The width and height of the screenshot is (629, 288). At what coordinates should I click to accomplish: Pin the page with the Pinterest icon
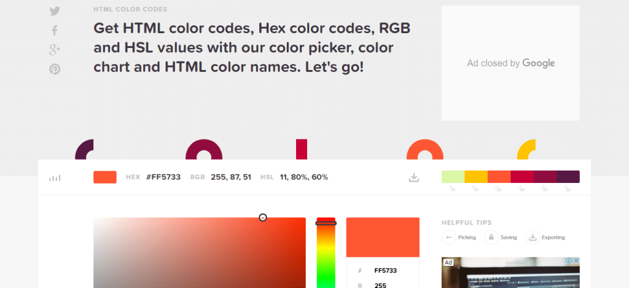pyautogui.click(x=55, y=69)
